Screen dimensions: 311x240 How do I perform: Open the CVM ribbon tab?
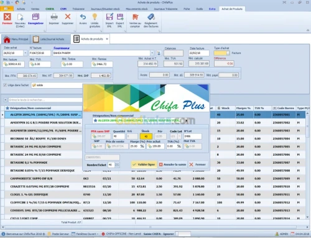(63, 9)
